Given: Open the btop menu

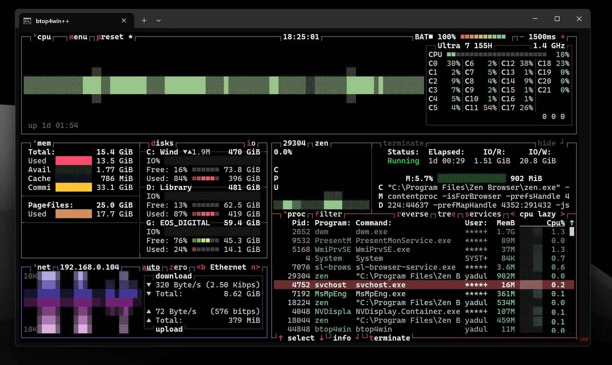Looking at the screenshot, I should (78, 37).
